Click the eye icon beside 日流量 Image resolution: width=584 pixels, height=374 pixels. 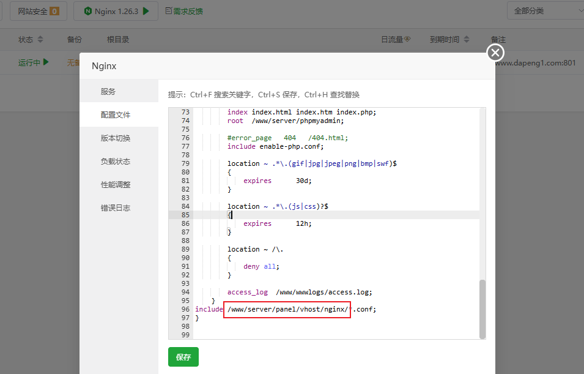click(407, 39)
